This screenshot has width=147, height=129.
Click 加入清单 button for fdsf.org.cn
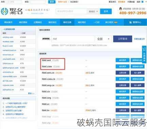click(137, 85)
